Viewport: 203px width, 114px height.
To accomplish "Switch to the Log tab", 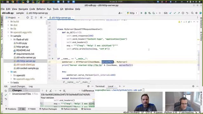I will (x=31, y=86).
